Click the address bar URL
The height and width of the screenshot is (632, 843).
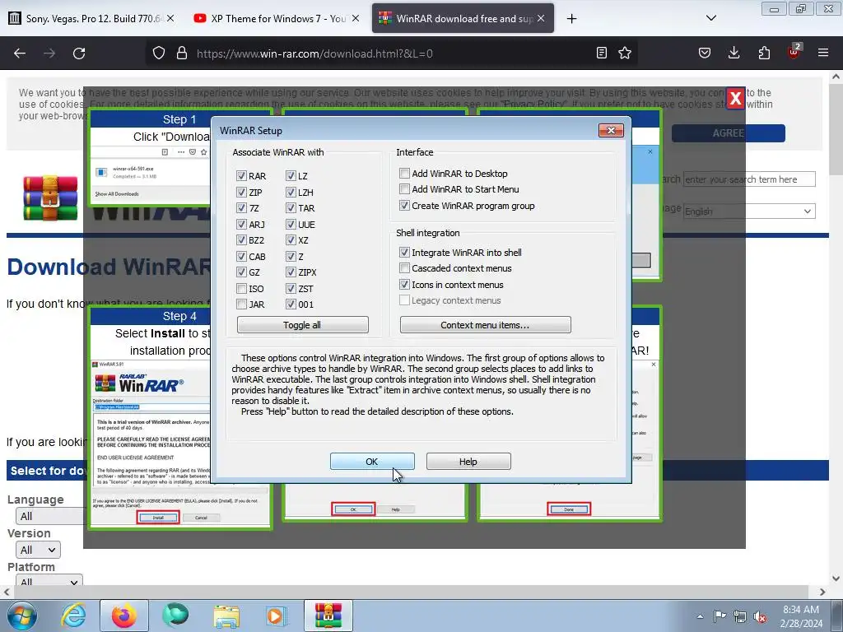coord(314,53)
